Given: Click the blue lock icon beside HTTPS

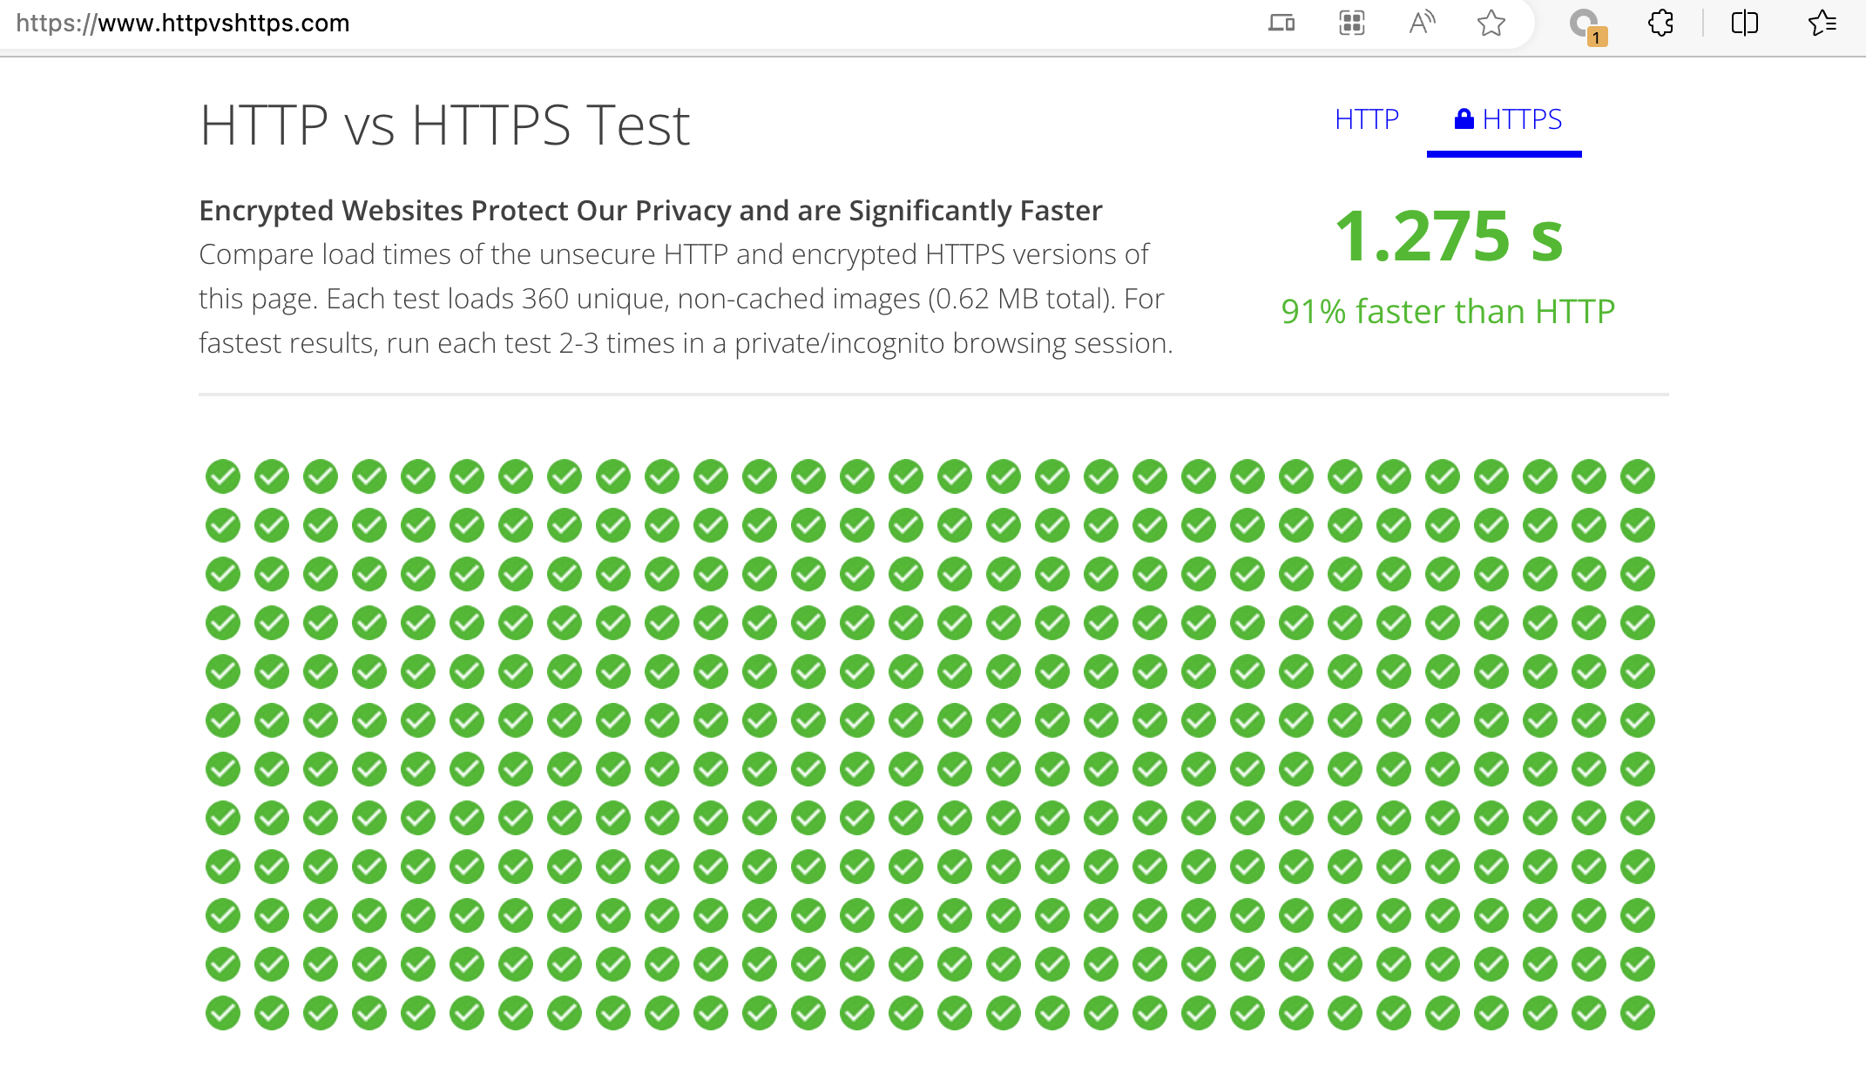Looking at the screenshot, I should tap(1464, 119).
